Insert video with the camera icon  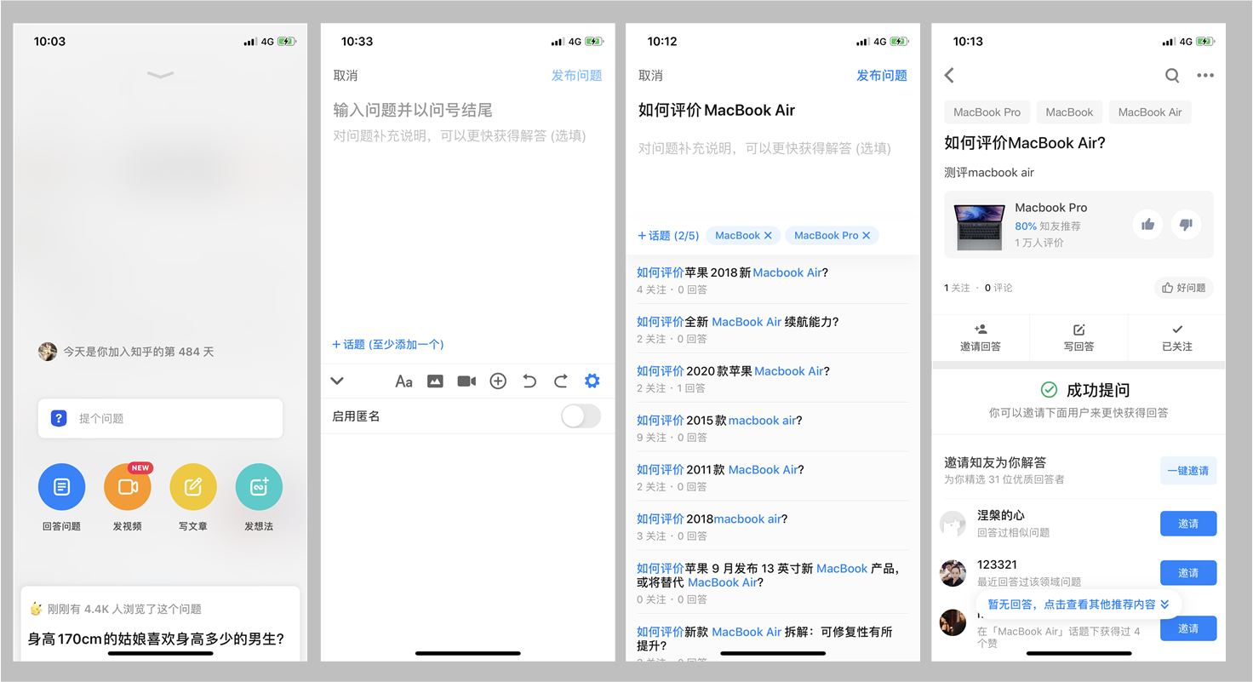[x=466, y=381]
